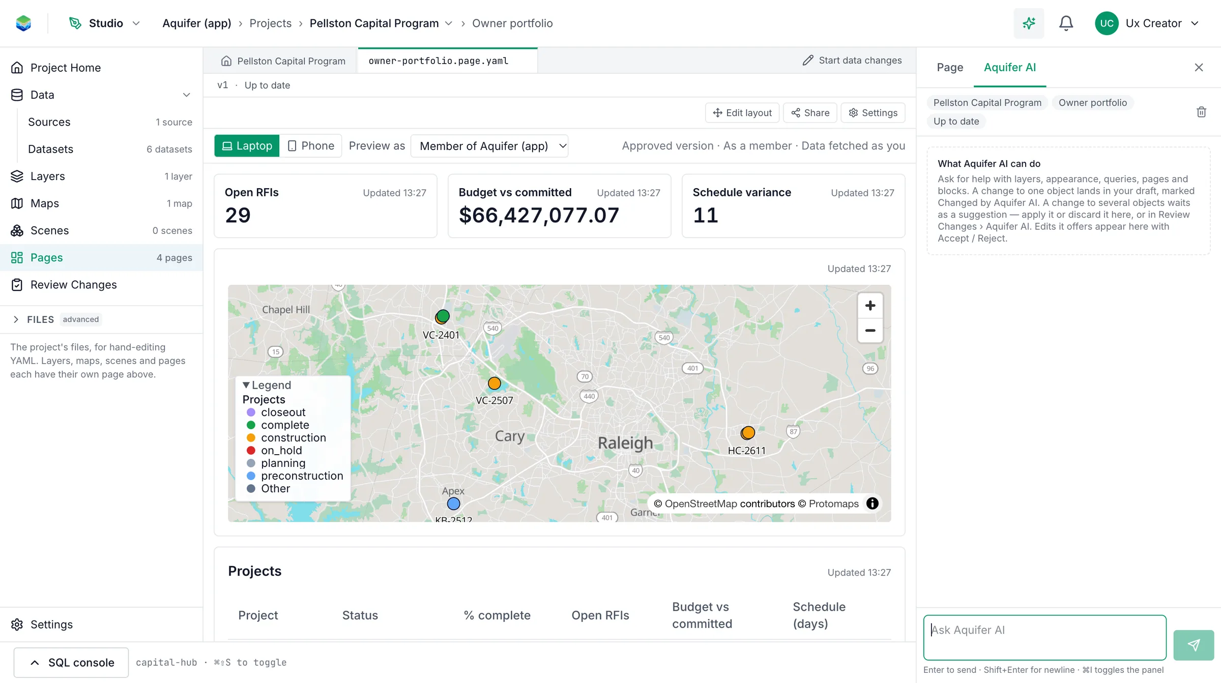Switch preview to Phone
The image size is (1221, 683).
click(311, 146)
